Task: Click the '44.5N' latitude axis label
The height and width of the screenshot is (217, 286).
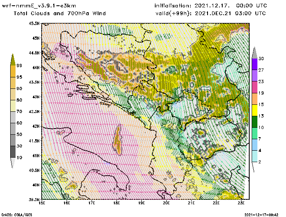Action: point(34,53)
